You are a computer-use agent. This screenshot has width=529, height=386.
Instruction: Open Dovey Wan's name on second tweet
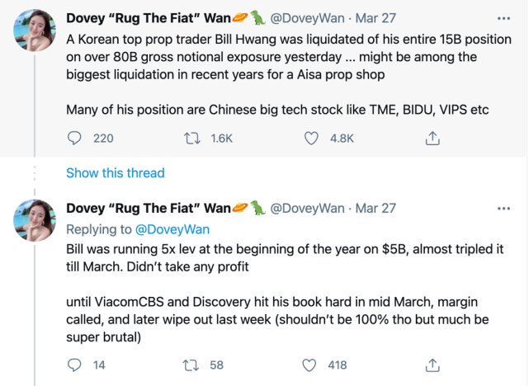click(149, 208)
